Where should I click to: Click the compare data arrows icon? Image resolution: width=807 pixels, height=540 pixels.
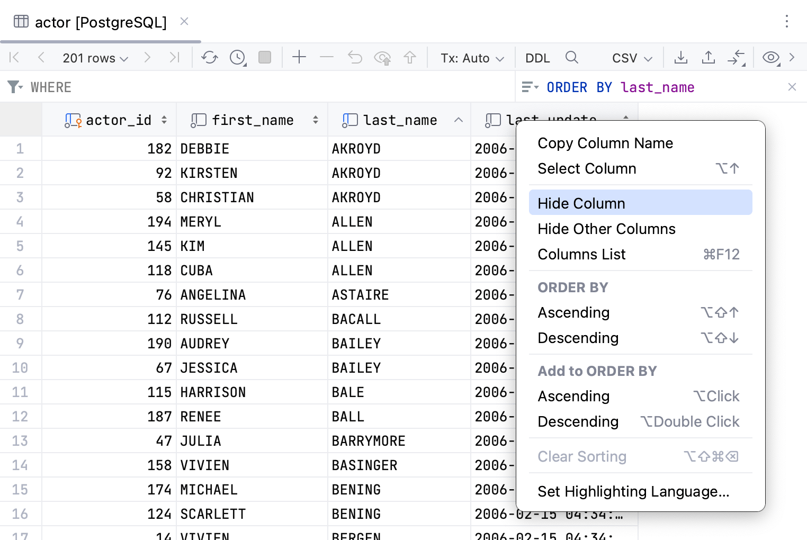736,57
